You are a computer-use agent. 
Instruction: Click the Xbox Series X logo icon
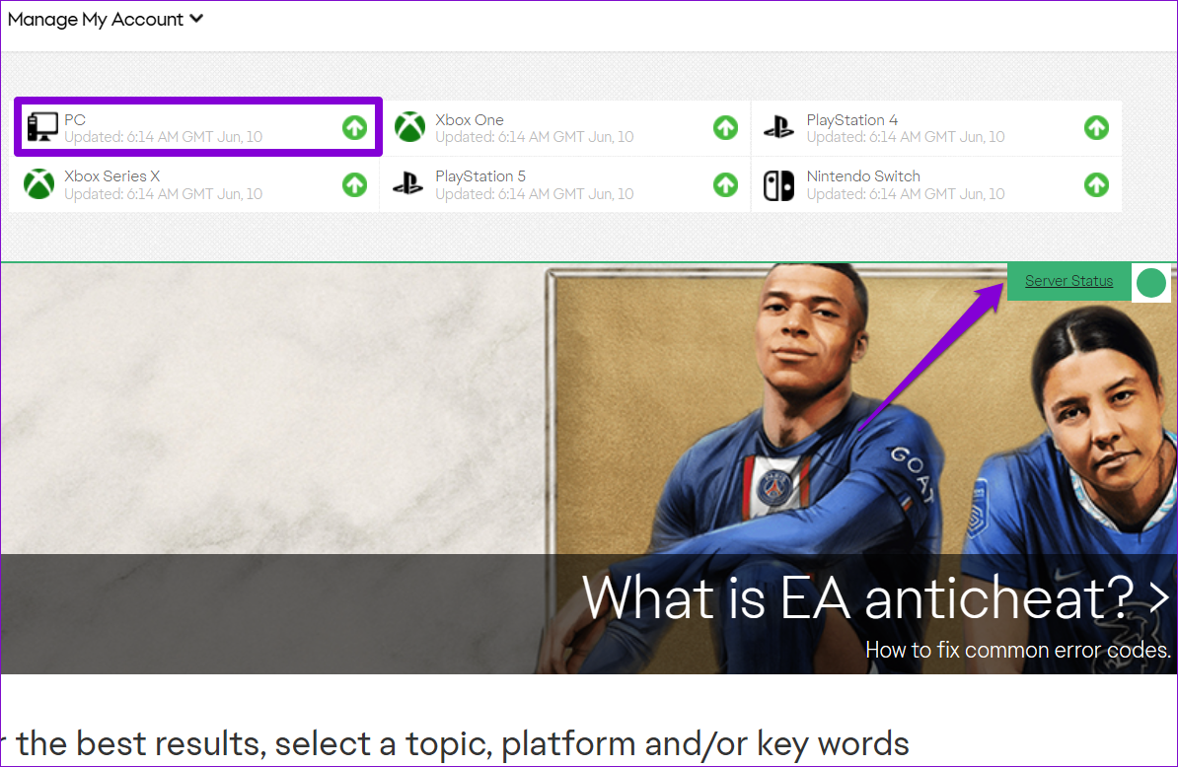coord(38,184)
